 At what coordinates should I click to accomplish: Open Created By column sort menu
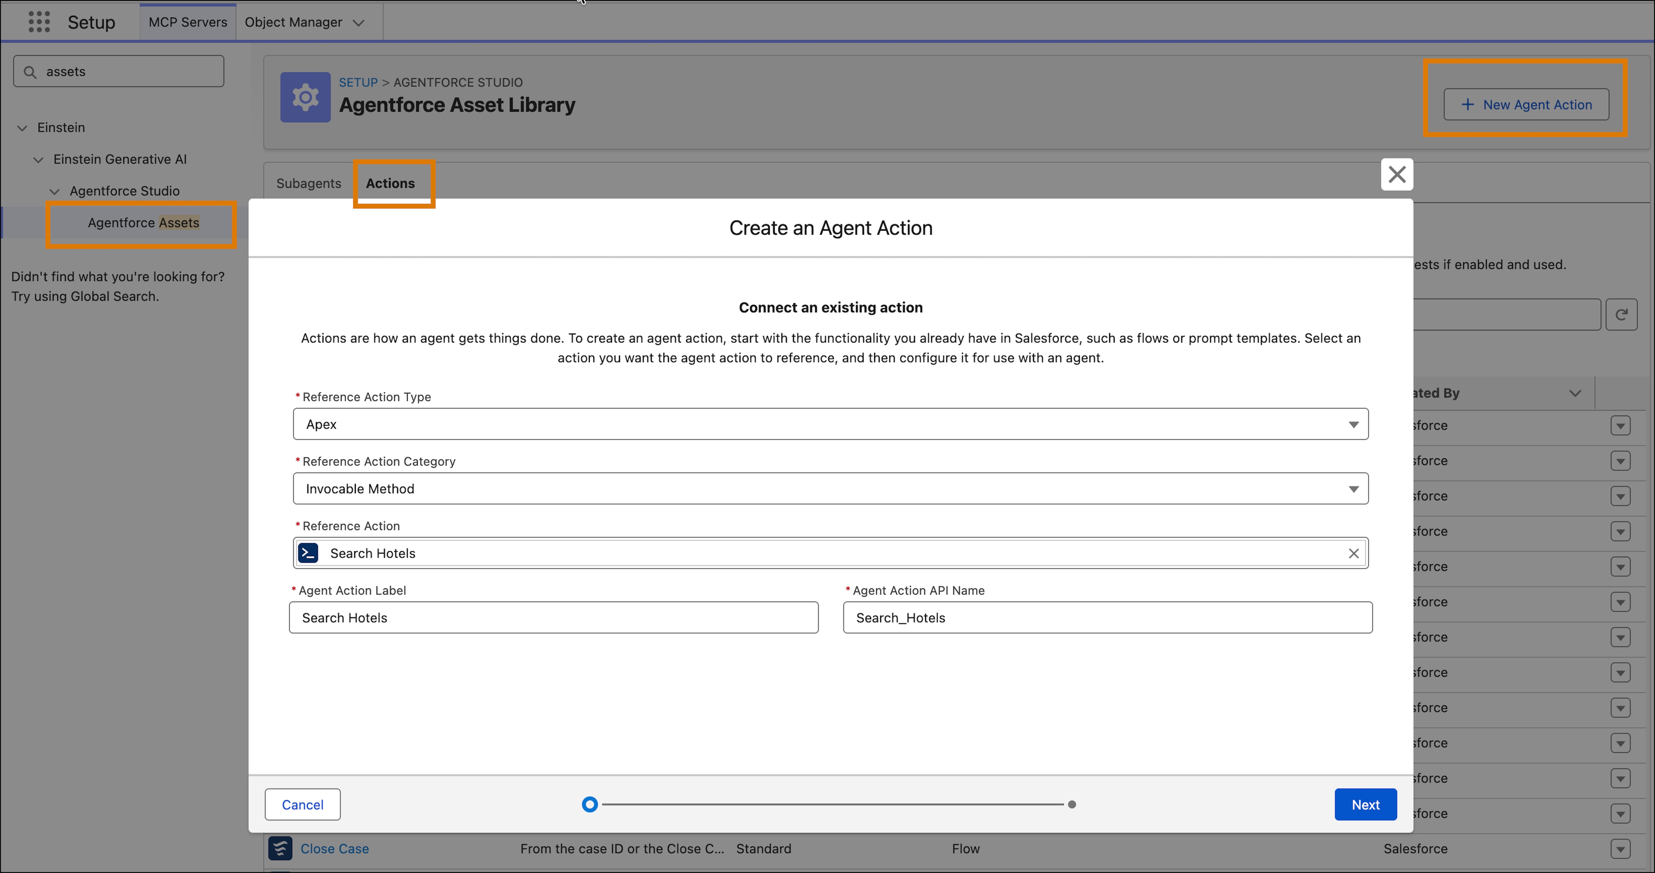click(1575, 393)
